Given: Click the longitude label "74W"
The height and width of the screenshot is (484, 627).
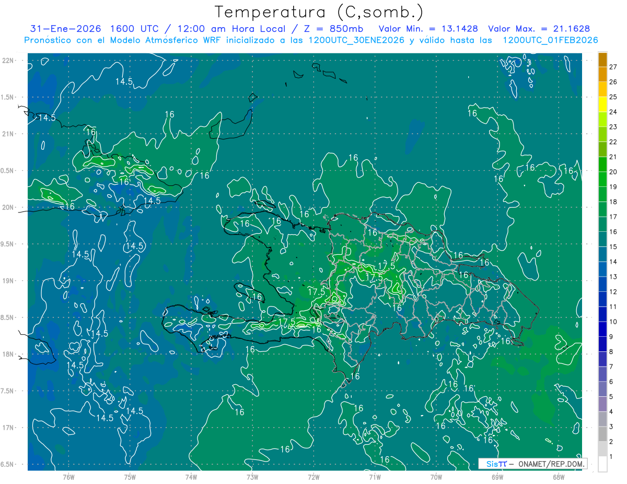Looking at the screenshot, I should (x=191, y=477).
